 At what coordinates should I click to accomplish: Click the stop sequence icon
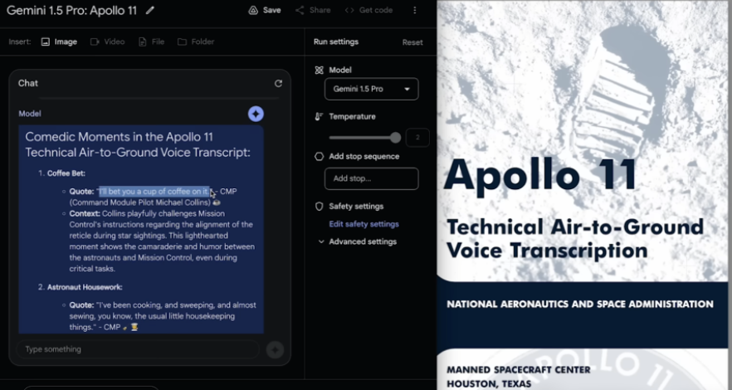[320, 157]
